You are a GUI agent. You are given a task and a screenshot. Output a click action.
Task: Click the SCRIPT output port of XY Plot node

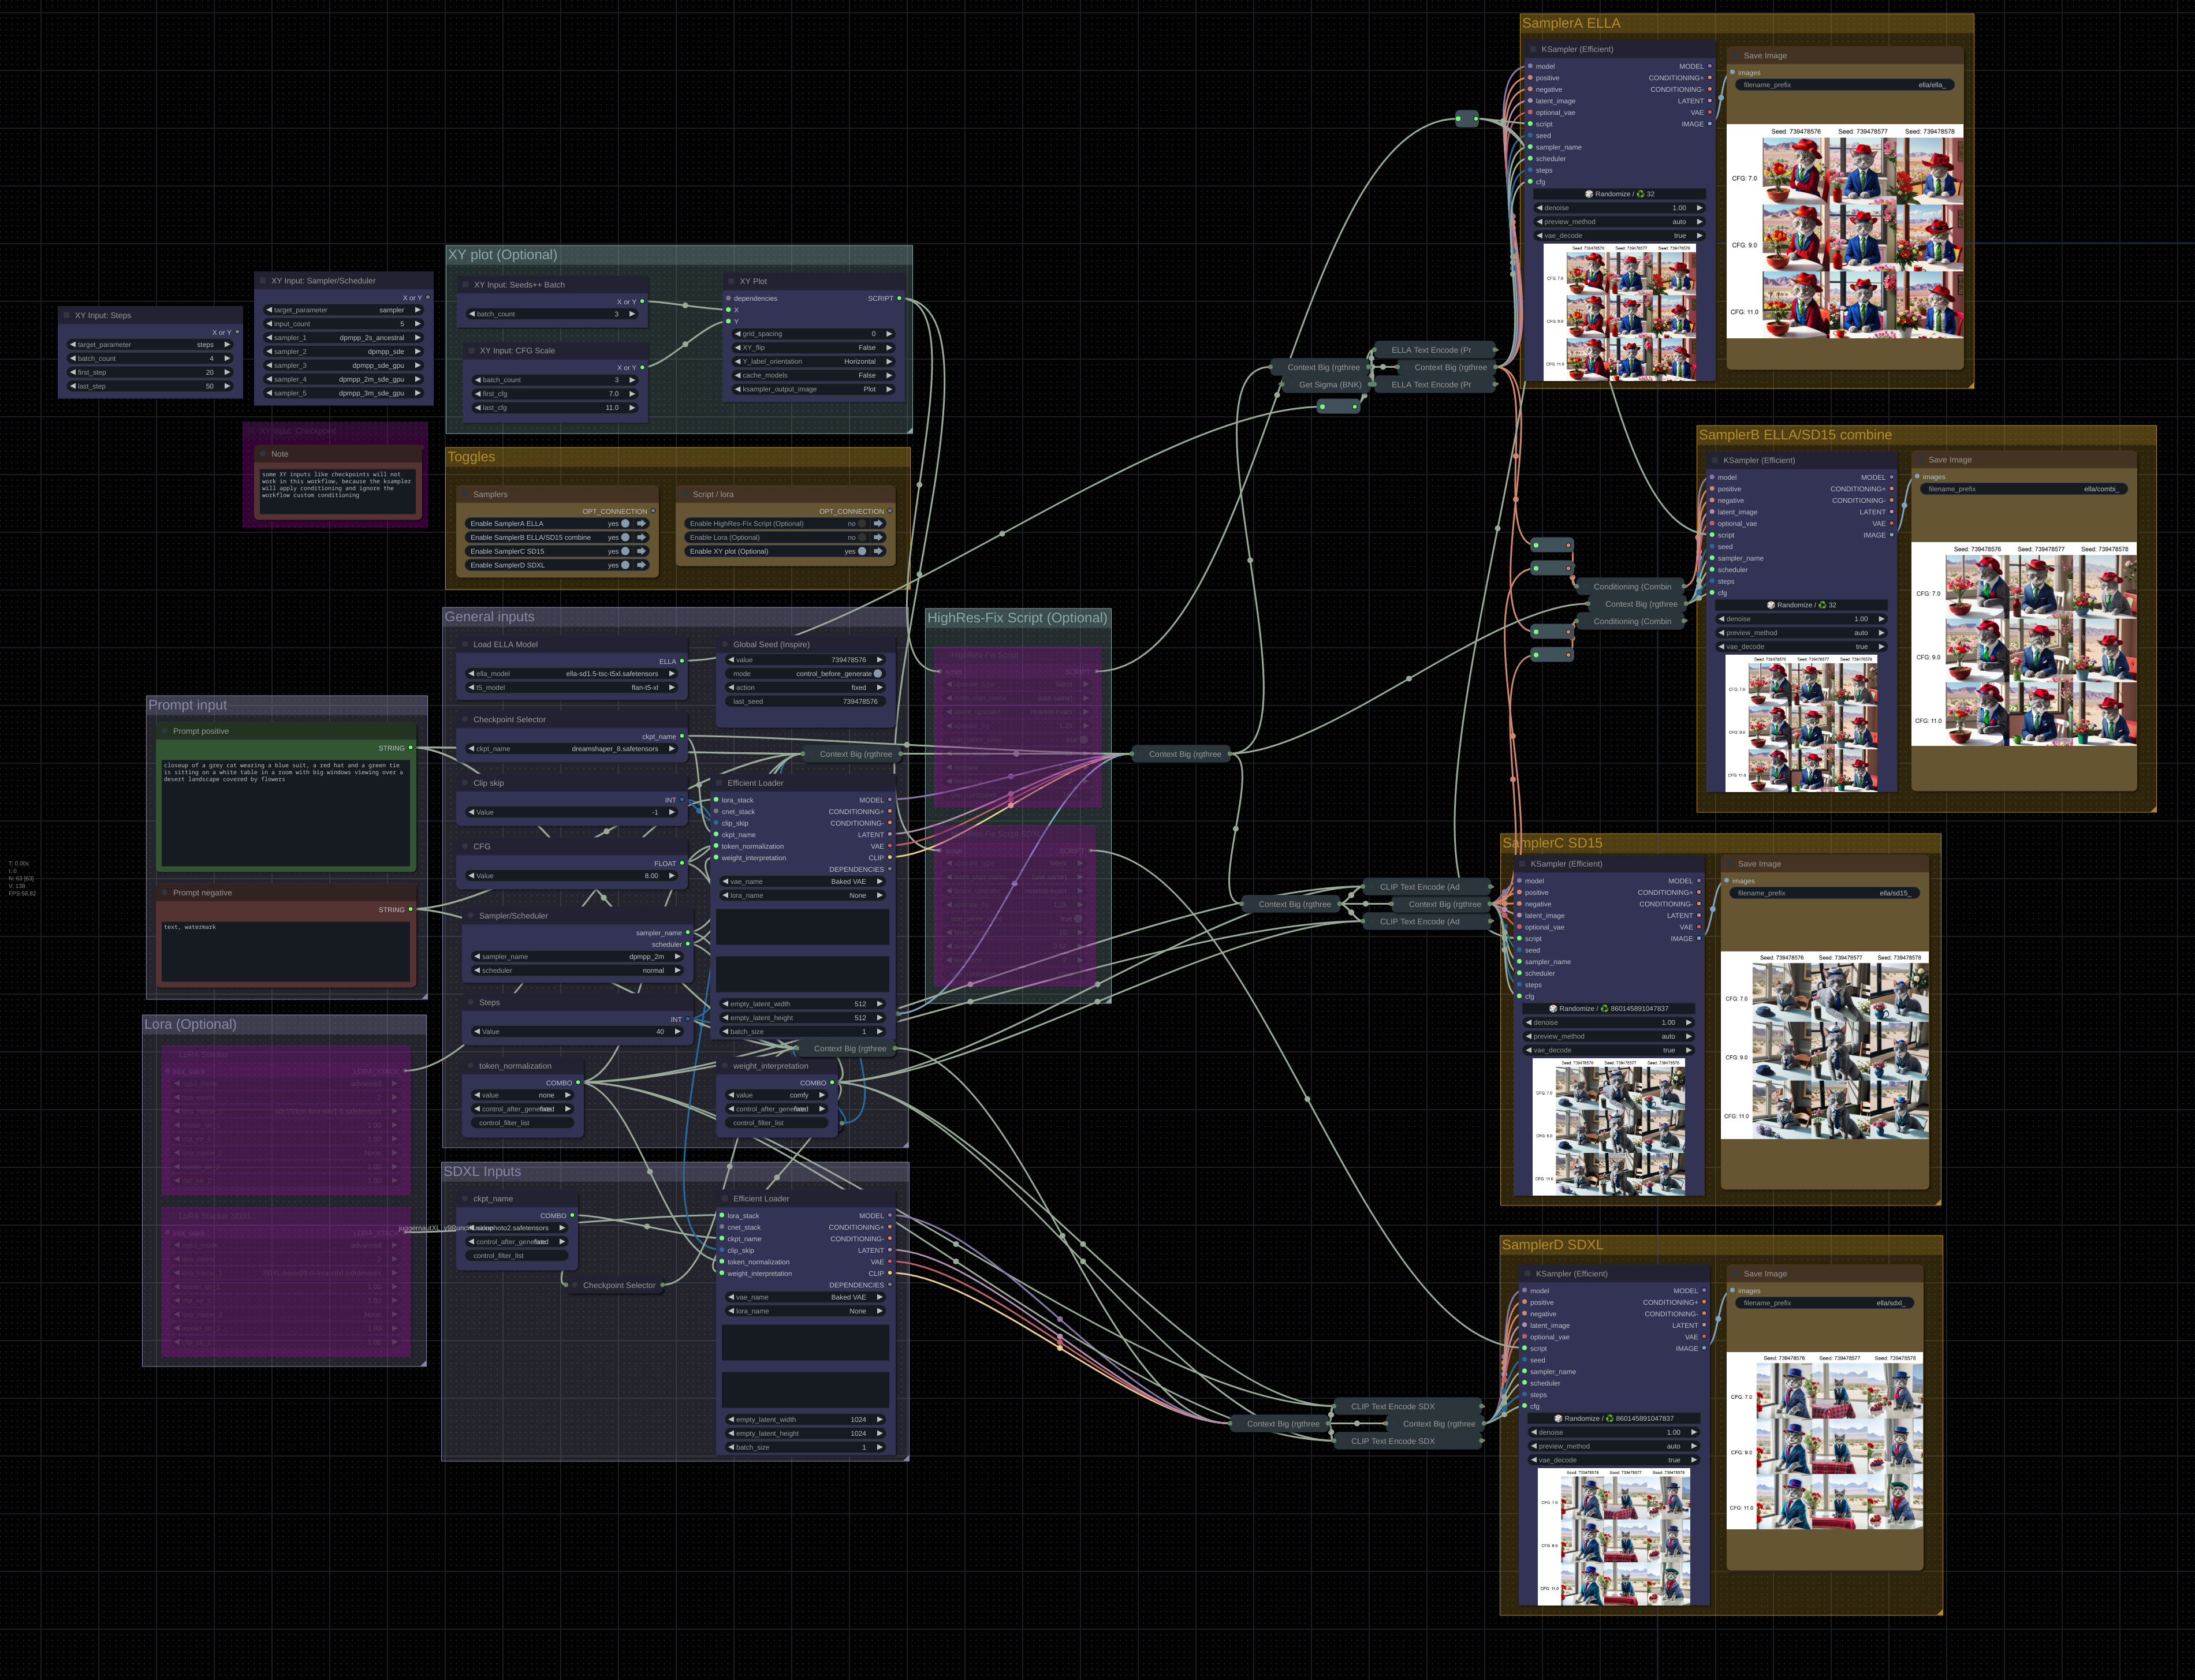899,298
